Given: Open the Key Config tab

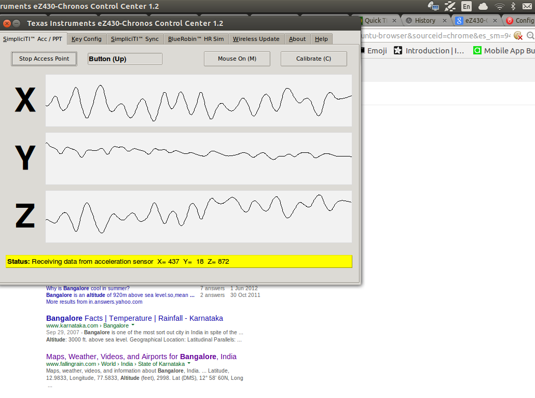Looking at the screenshot, I should click(87, 39).
